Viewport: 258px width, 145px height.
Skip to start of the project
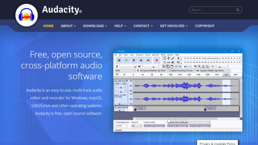[x=141, y=60]
